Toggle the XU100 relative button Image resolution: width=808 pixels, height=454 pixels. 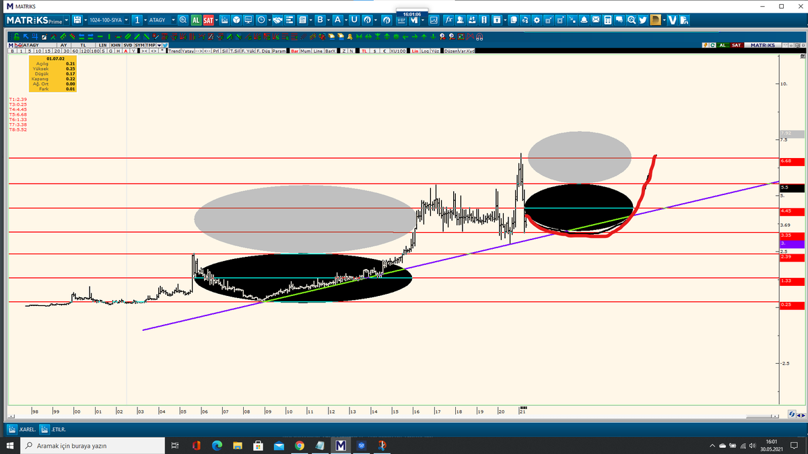(399, 51)
